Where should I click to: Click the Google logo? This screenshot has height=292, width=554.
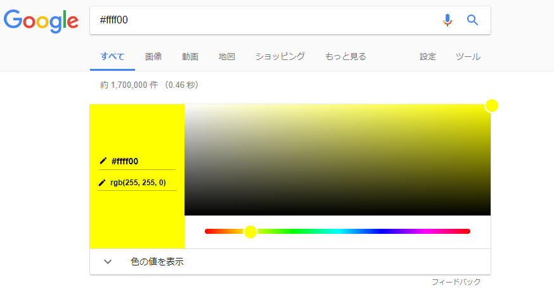(x=41, y=21)
